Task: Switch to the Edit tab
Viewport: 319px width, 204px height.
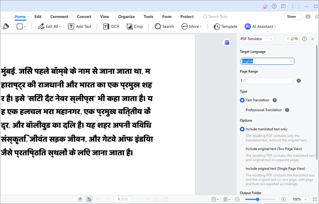Action: 38,17
